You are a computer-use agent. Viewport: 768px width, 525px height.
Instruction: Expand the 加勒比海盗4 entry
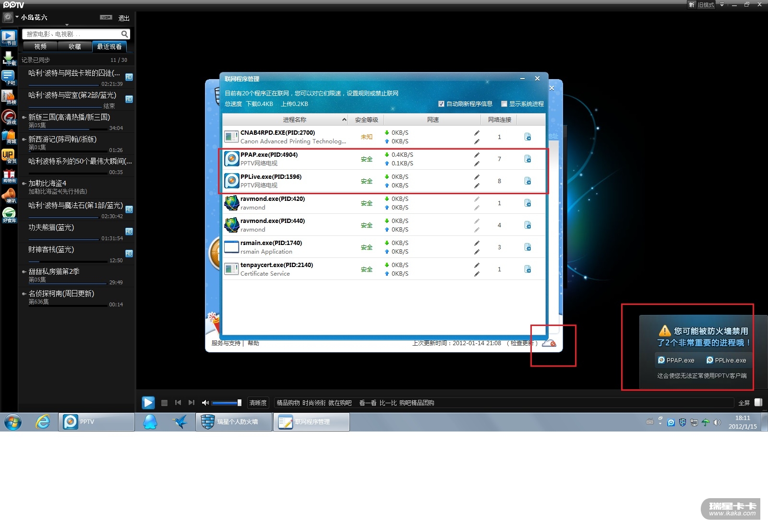pyautogui.click(x=24, y=183)
